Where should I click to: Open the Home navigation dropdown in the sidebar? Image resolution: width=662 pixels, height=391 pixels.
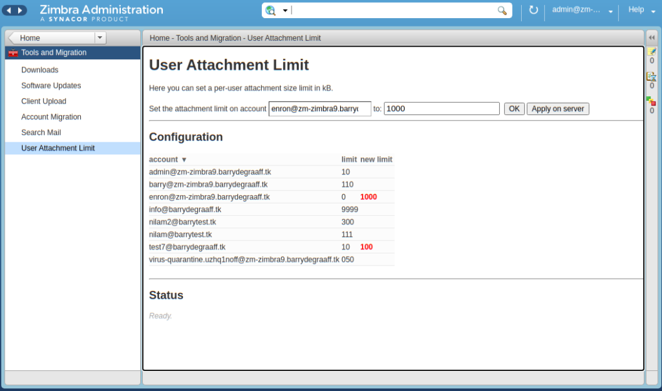pos(101,37)
